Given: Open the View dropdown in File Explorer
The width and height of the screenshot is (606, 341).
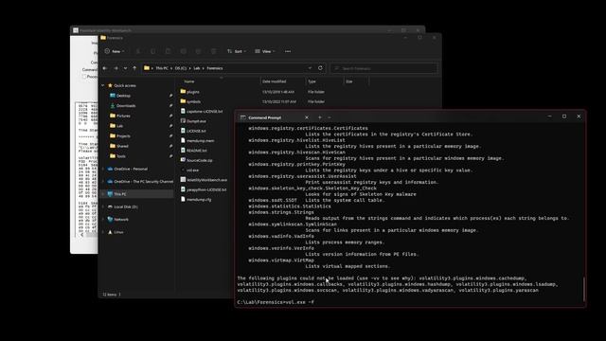Looking at the screenshot, I should (x=265, y=51).
